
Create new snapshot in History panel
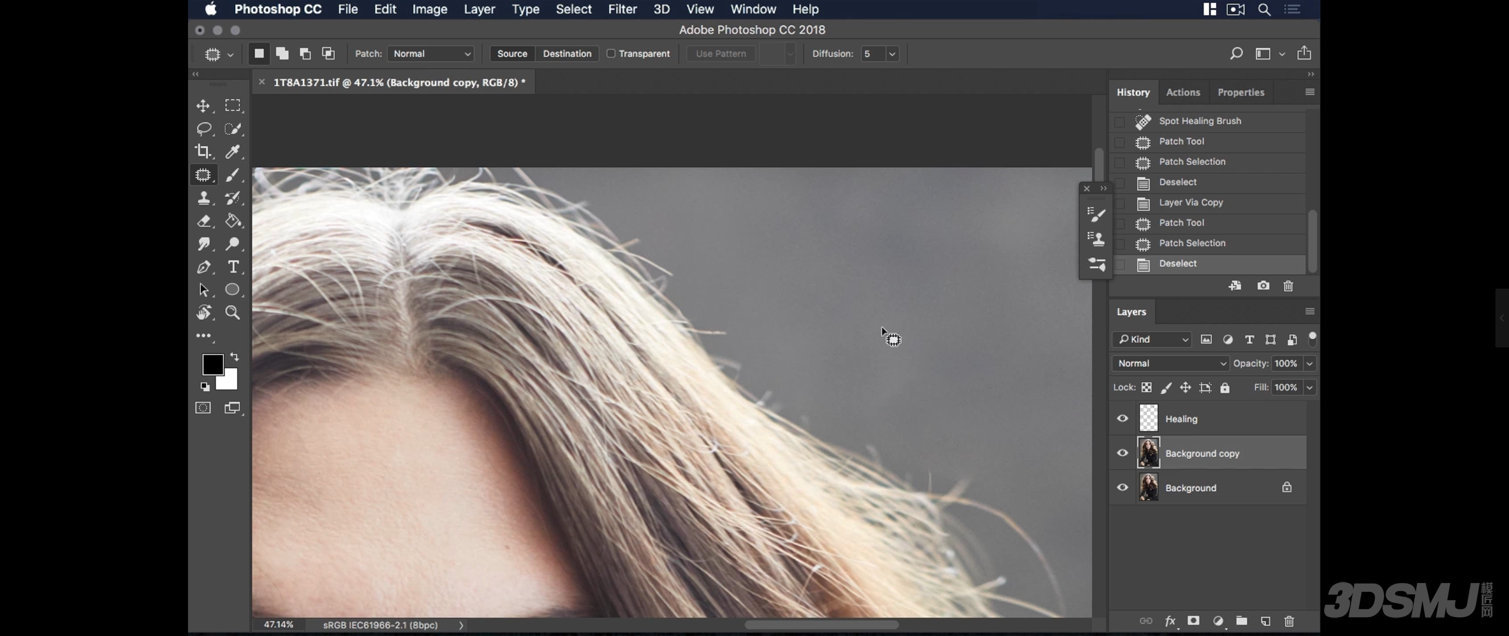[1263, 286]
